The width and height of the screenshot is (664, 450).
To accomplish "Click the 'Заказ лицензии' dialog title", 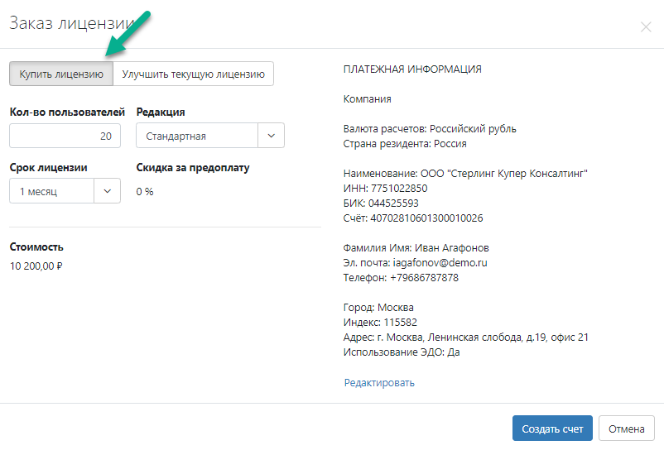I will (x=72, y=23).
